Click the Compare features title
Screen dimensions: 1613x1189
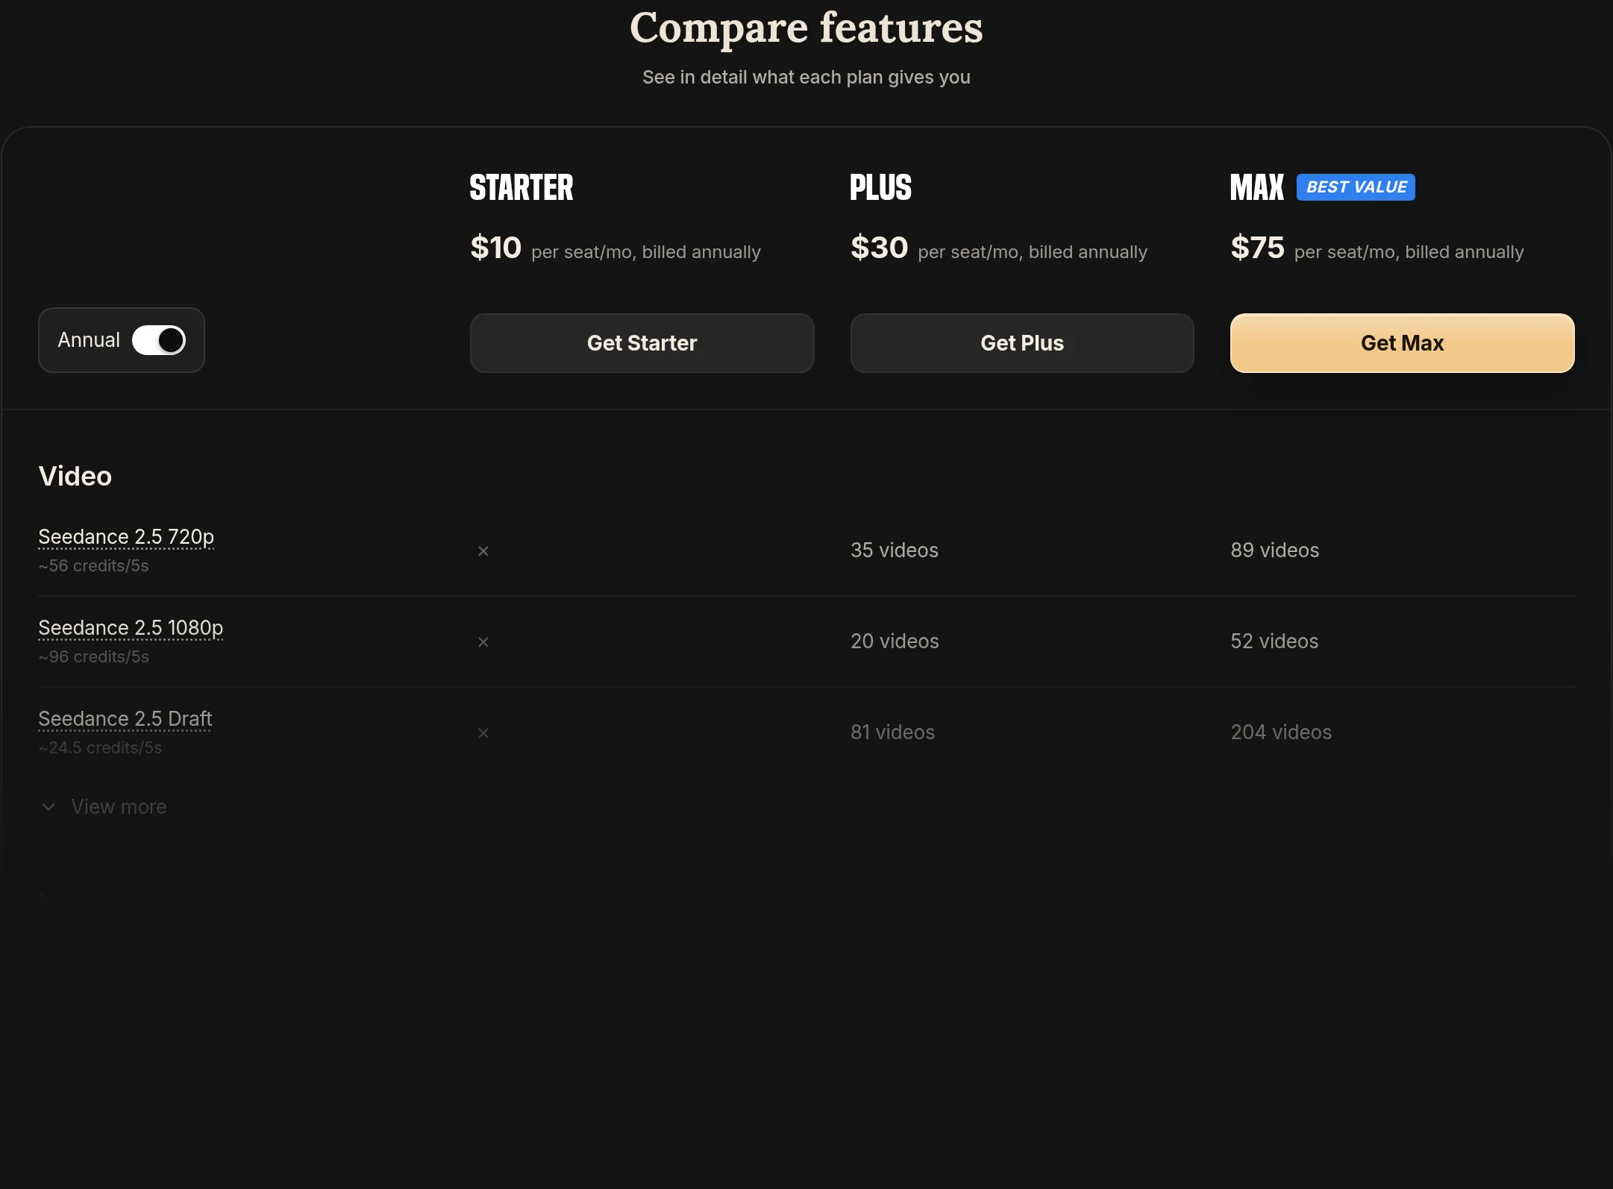[806, 28]
